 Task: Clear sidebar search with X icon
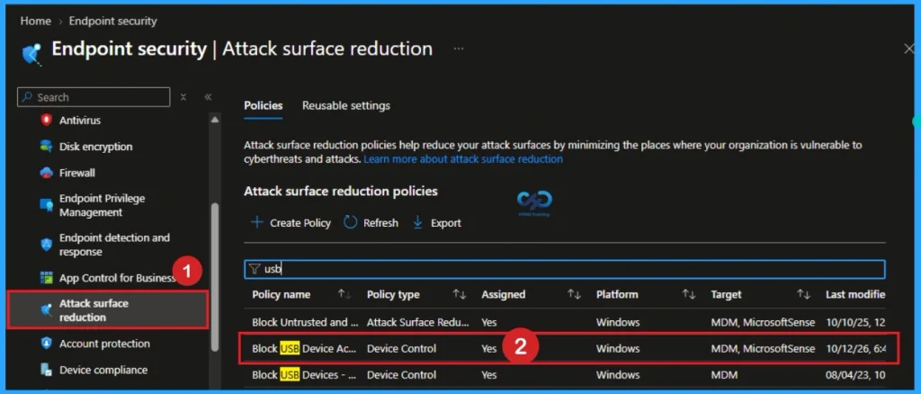(183, 97)
